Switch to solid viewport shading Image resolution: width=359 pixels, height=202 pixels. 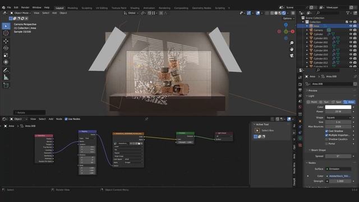click(x=276, y=13)
